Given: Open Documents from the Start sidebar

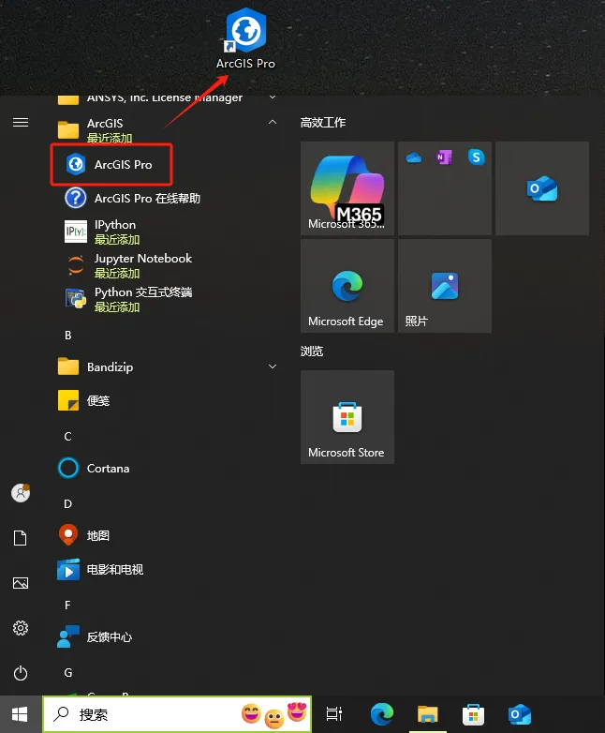Looking at the screenshot, I should 20,538.
